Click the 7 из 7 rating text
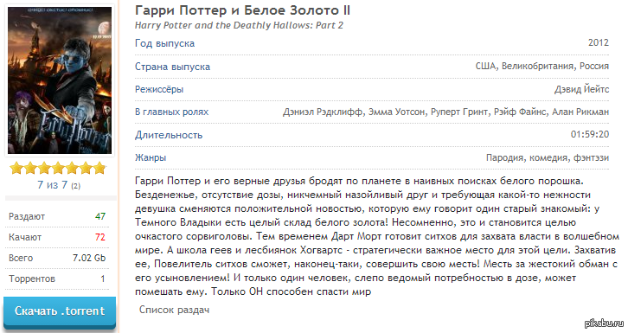 53,185
